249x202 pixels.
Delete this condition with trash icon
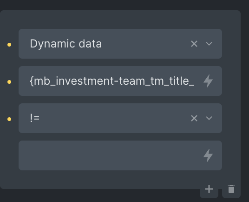point(231,189)
